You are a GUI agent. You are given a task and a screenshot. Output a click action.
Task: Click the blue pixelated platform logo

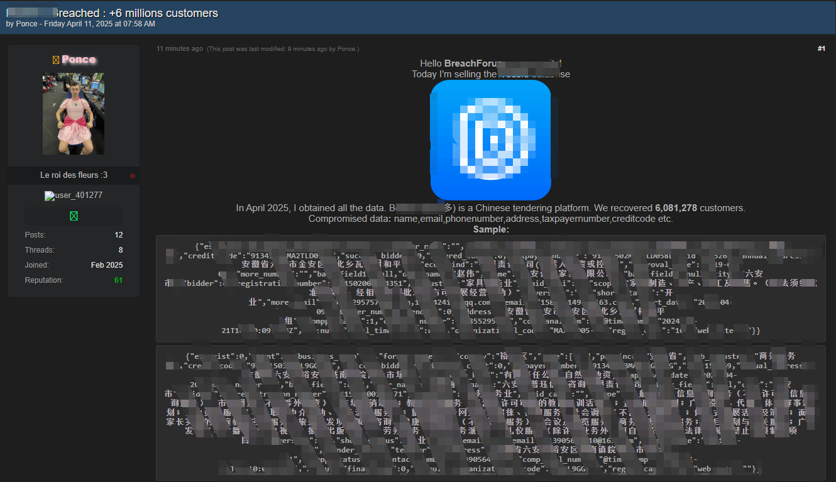490,140
